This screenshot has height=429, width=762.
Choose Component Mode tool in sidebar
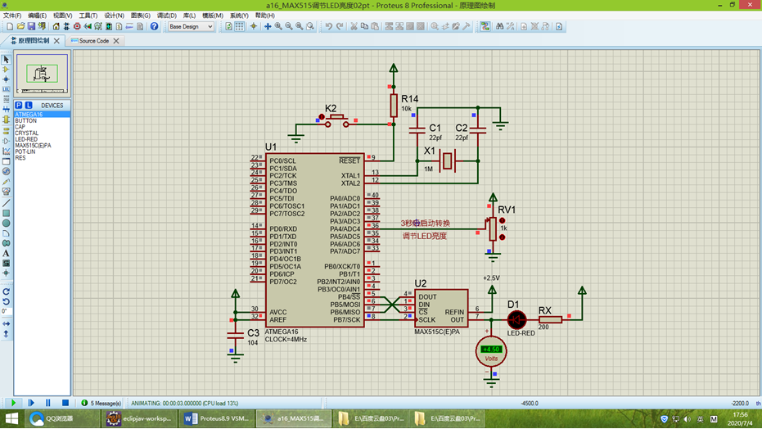[x=6, y=70]
